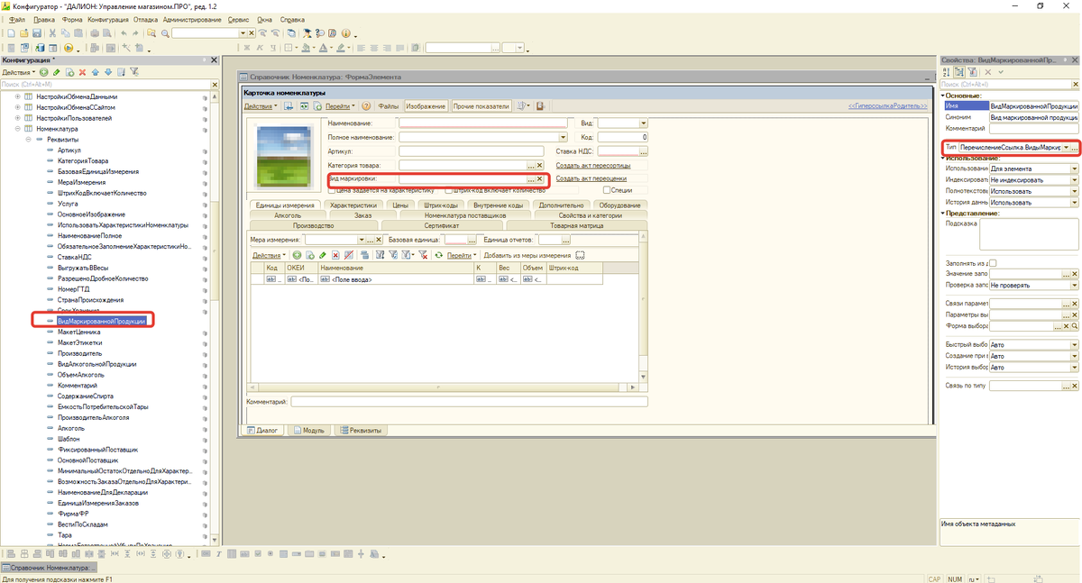Open the Проверка заполнения dropdown
This screenshot has width=1082, height=583.
click(1074, 285)
